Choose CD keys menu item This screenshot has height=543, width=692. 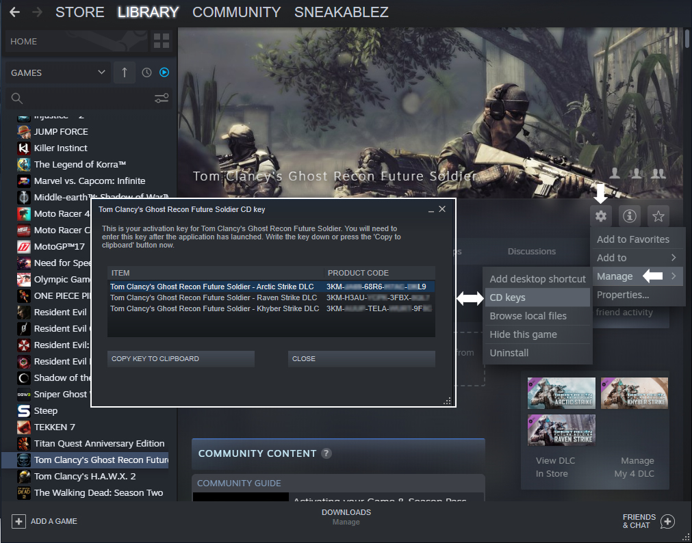click(537, 297)
